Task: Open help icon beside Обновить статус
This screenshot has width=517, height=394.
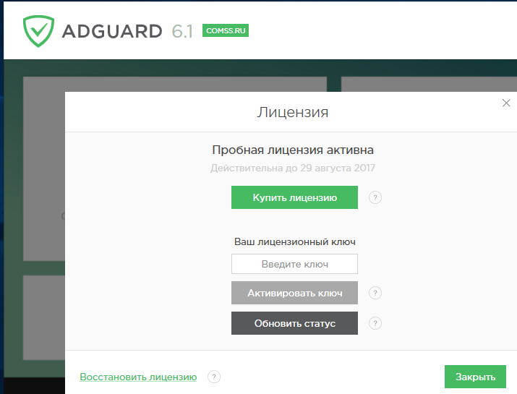Action: point(375,323)
